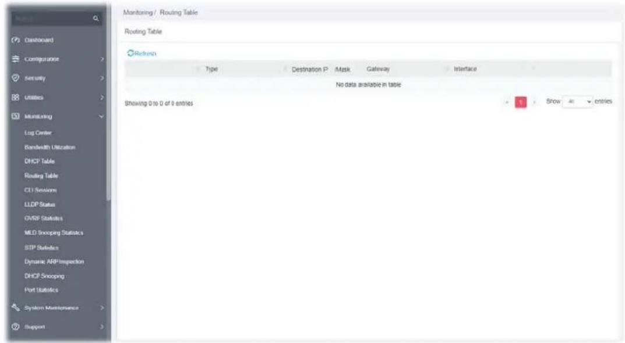Click the Configuration sliders icon
Viewport: 625px width, 343px height.
click(16, 59)
